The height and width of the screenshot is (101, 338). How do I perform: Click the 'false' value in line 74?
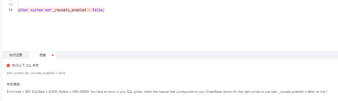(x=97, y=10)
